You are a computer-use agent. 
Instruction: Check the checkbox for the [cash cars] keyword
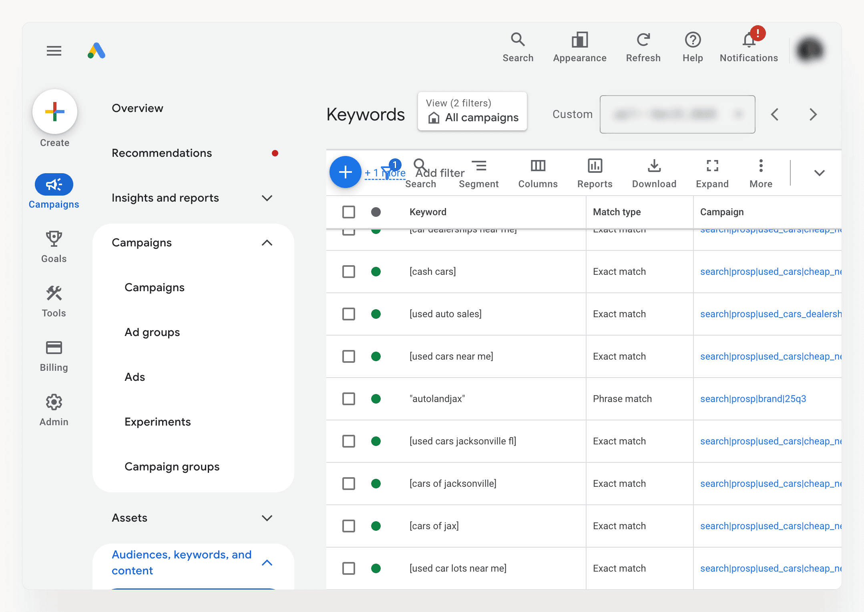[x=348, y=272]
